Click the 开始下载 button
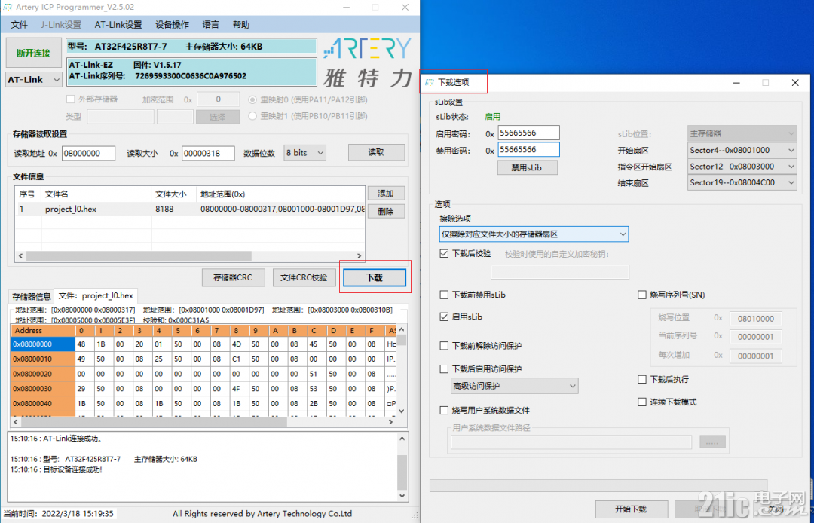814x523 pixels. point(631,509)
